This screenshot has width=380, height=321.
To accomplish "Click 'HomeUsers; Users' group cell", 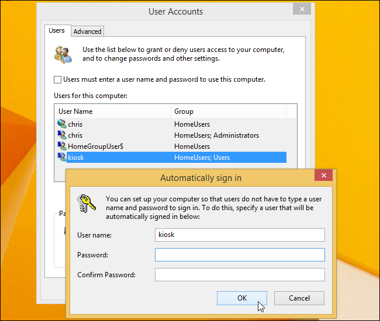I will pyautogui.click(x=202, y=158).
